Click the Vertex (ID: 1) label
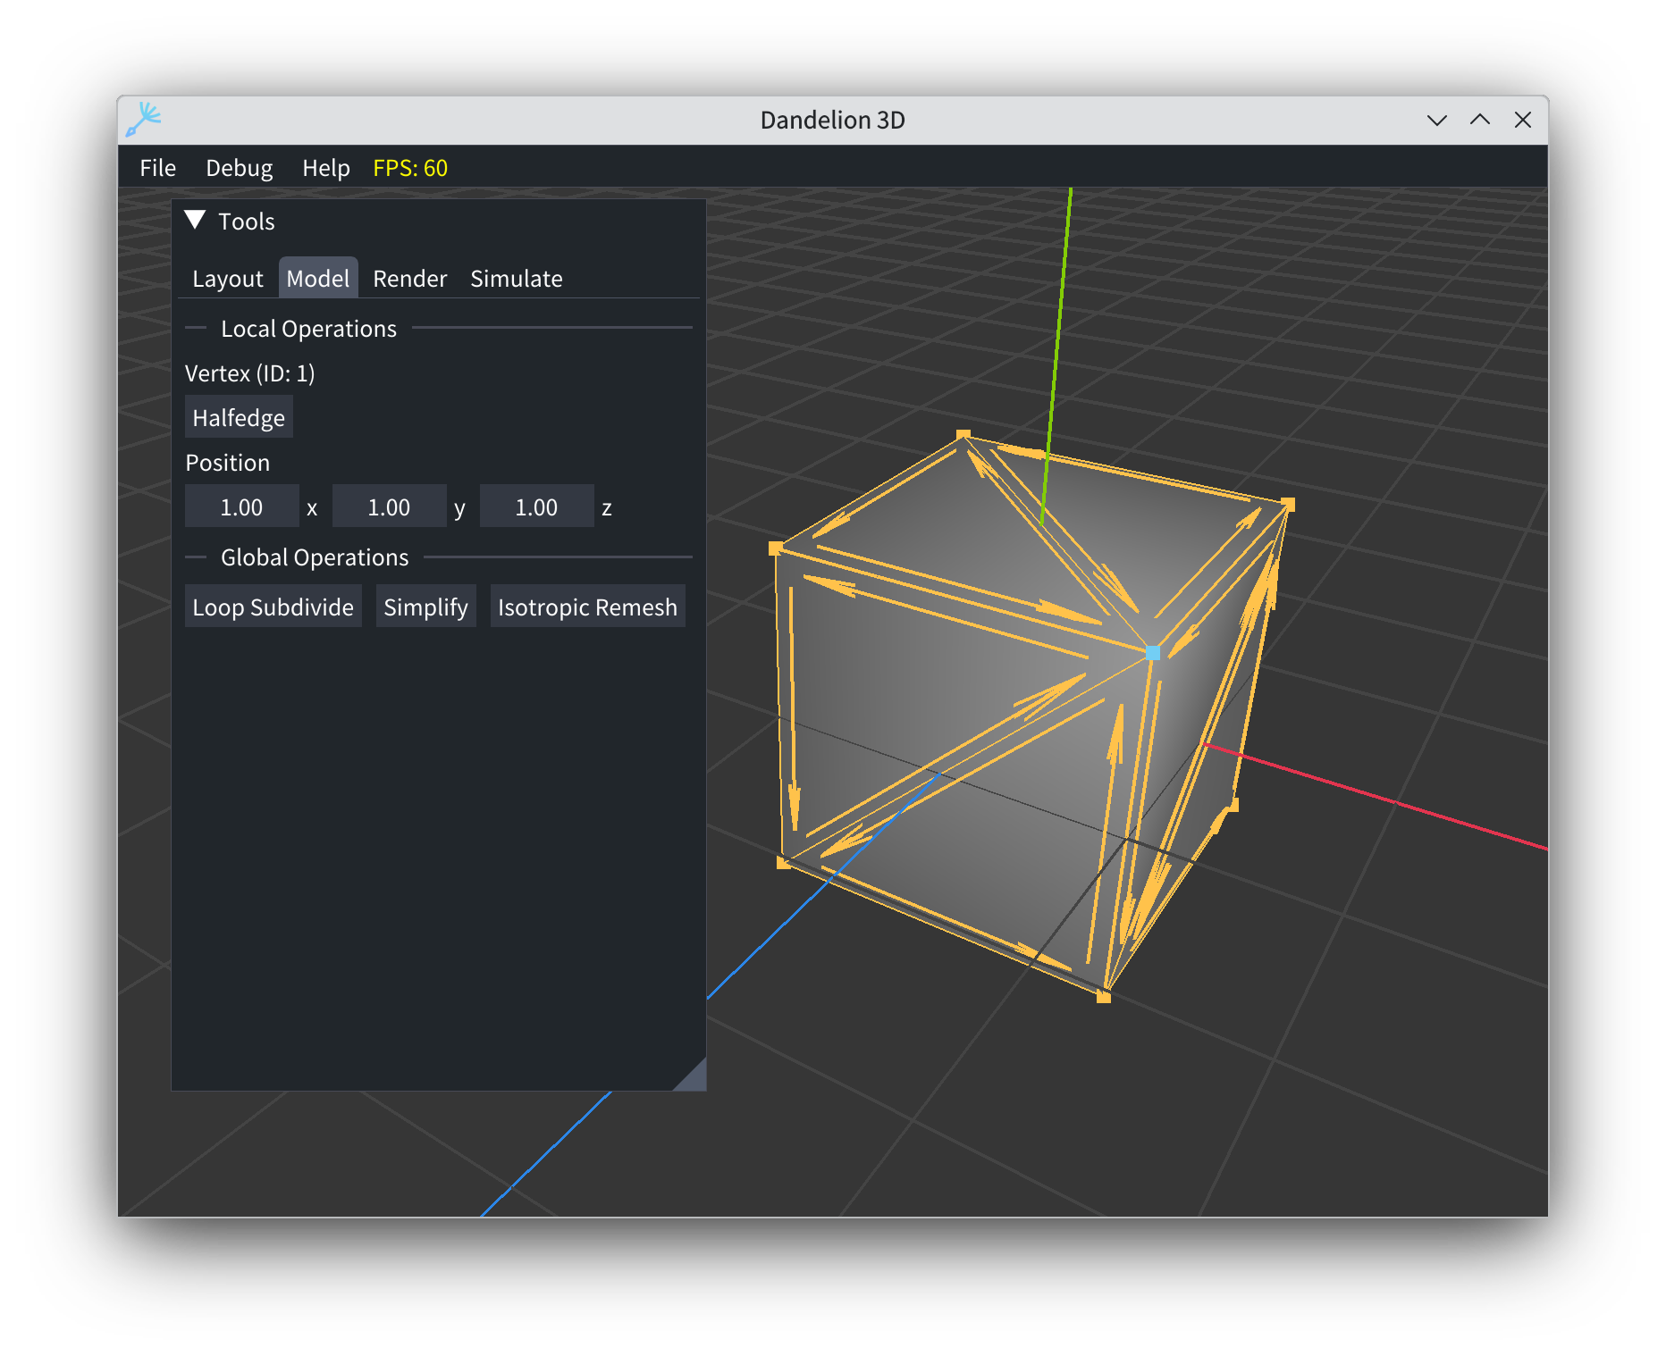This screenshot has width=1666, height=1356. (250, 373)
